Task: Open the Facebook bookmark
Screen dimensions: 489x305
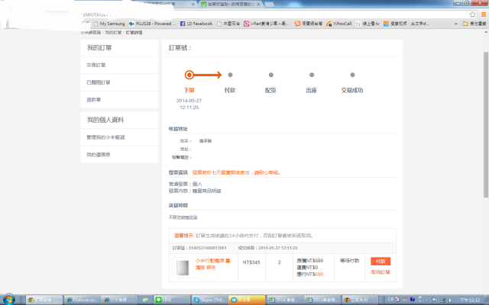Action: 196,24
